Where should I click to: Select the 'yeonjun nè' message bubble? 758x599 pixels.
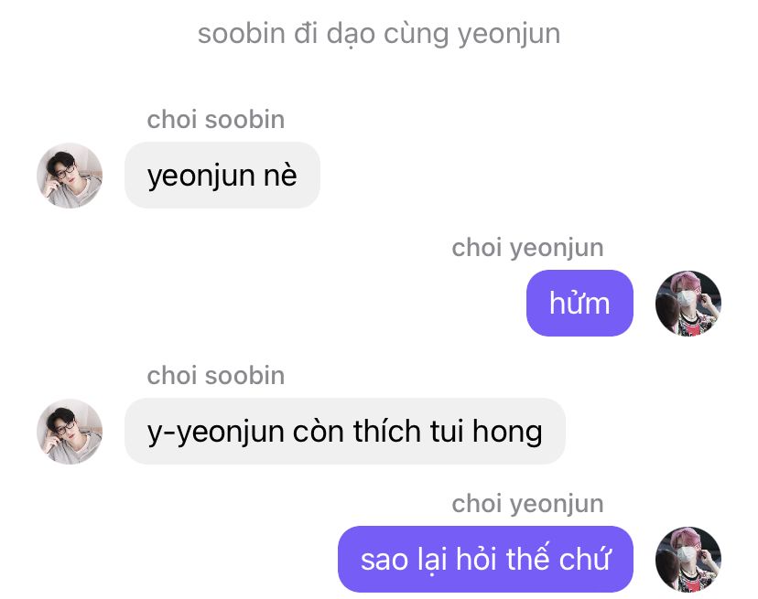pyautogui.click(x=222, y=176)
